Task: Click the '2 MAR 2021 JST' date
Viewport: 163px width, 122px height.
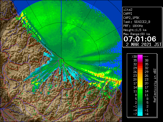Action: pos(144,44)
